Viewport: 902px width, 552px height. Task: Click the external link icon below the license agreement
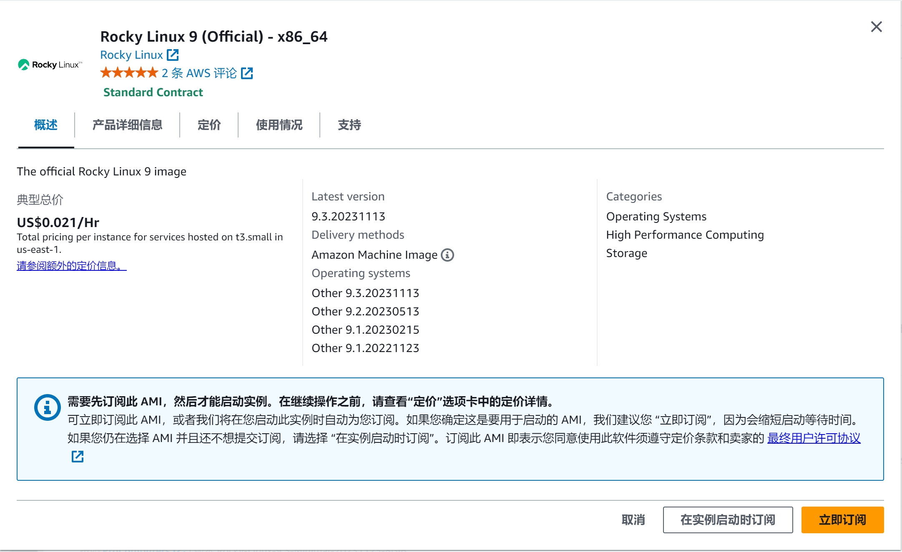(78, 457)
